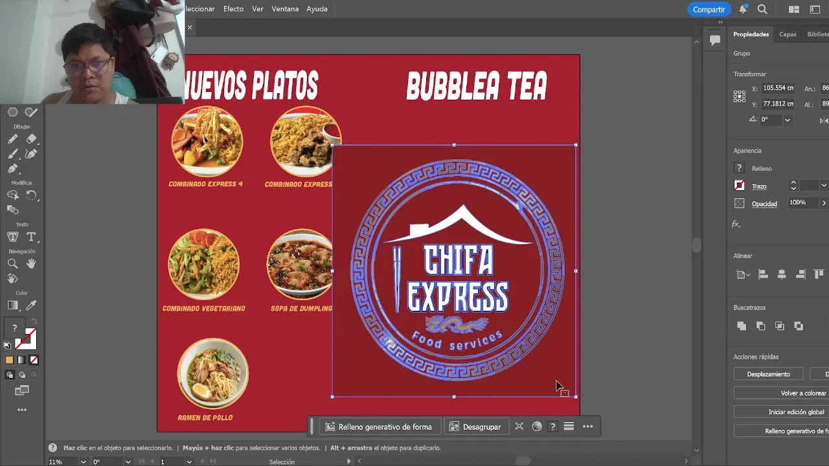Screen dimensions: 829x466
Task: Select the Eyedropper tool
Action: click(31, 305)
